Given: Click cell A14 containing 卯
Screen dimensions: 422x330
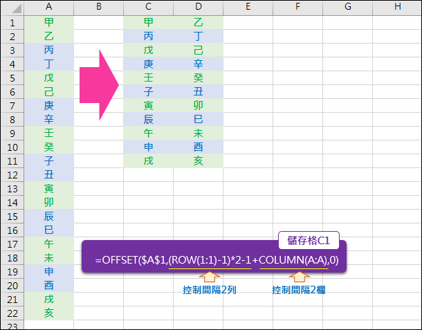Looking at the screenshot, I should [48, 203].
